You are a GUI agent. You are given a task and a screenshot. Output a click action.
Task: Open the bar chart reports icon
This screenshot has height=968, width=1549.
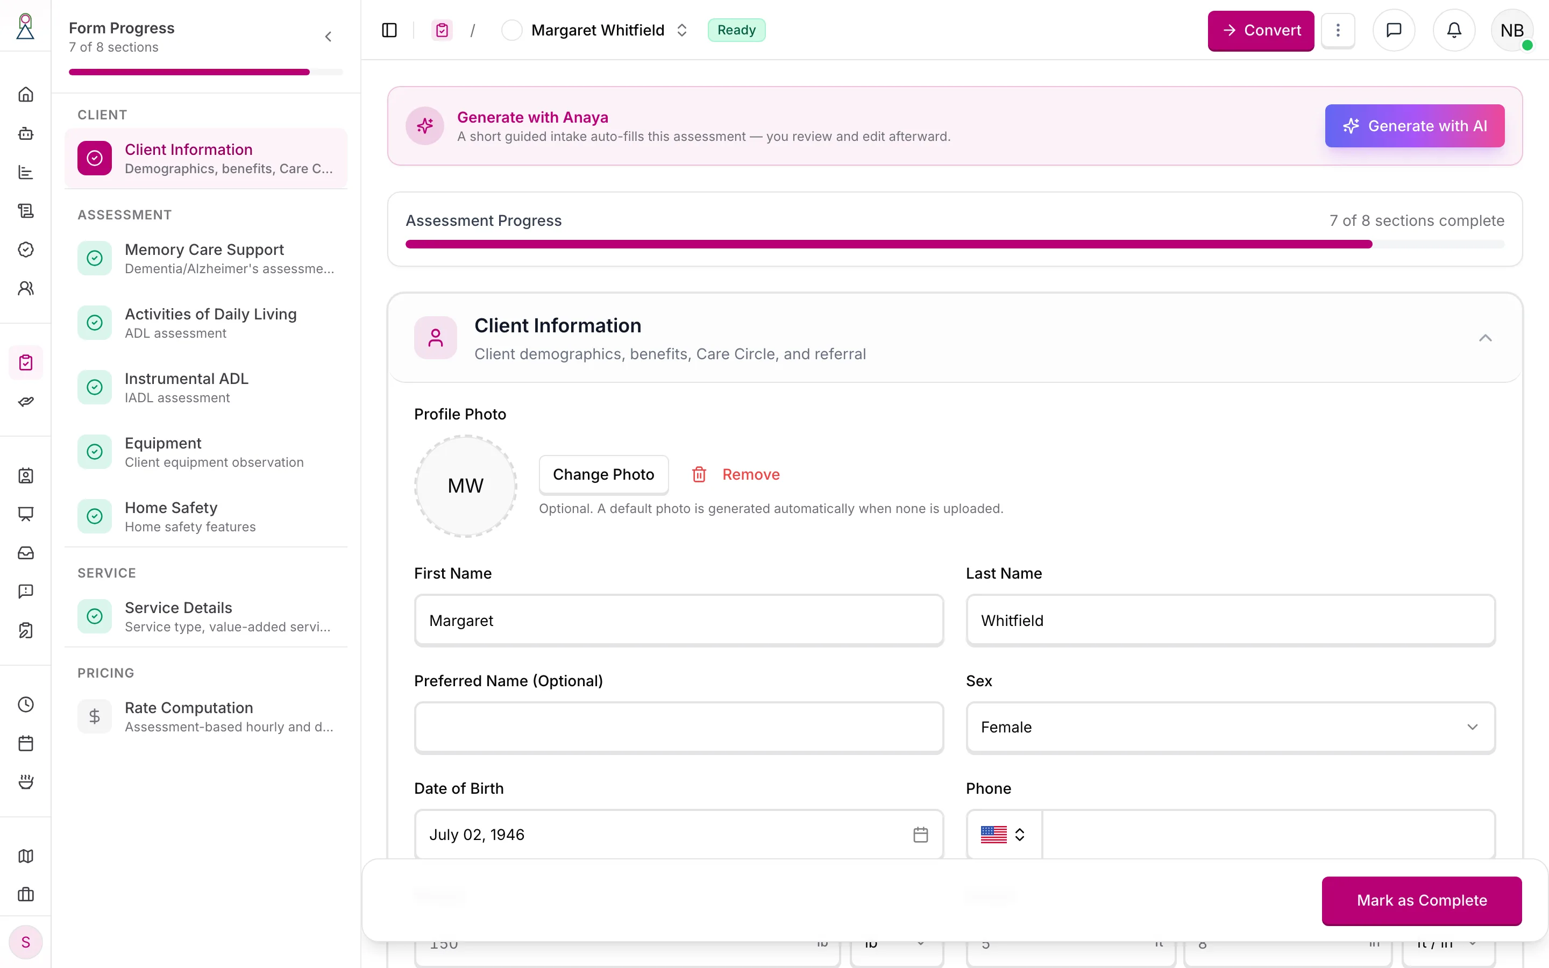26,172
